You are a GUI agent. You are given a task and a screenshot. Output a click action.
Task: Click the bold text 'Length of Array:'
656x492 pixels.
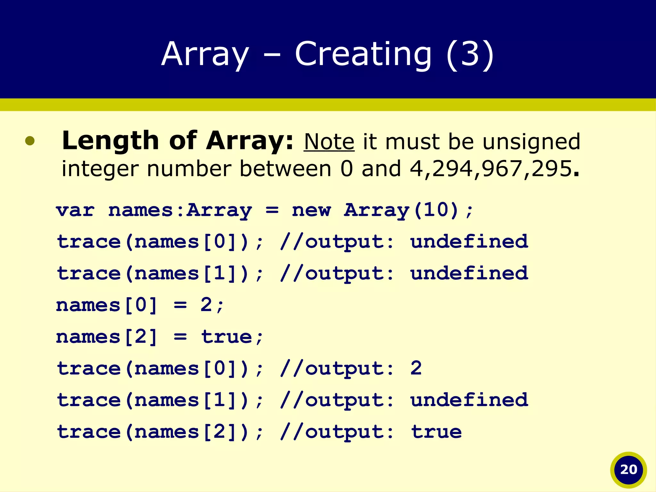click(x=177, y=141)
